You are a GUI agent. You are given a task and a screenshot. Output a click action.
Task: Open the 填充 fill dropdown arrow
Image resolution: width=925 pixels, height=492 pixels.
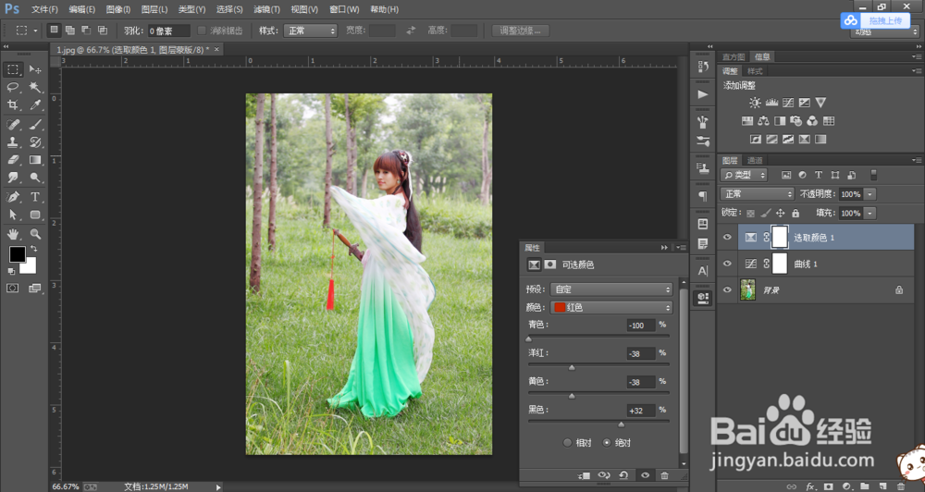coord(869,213)
